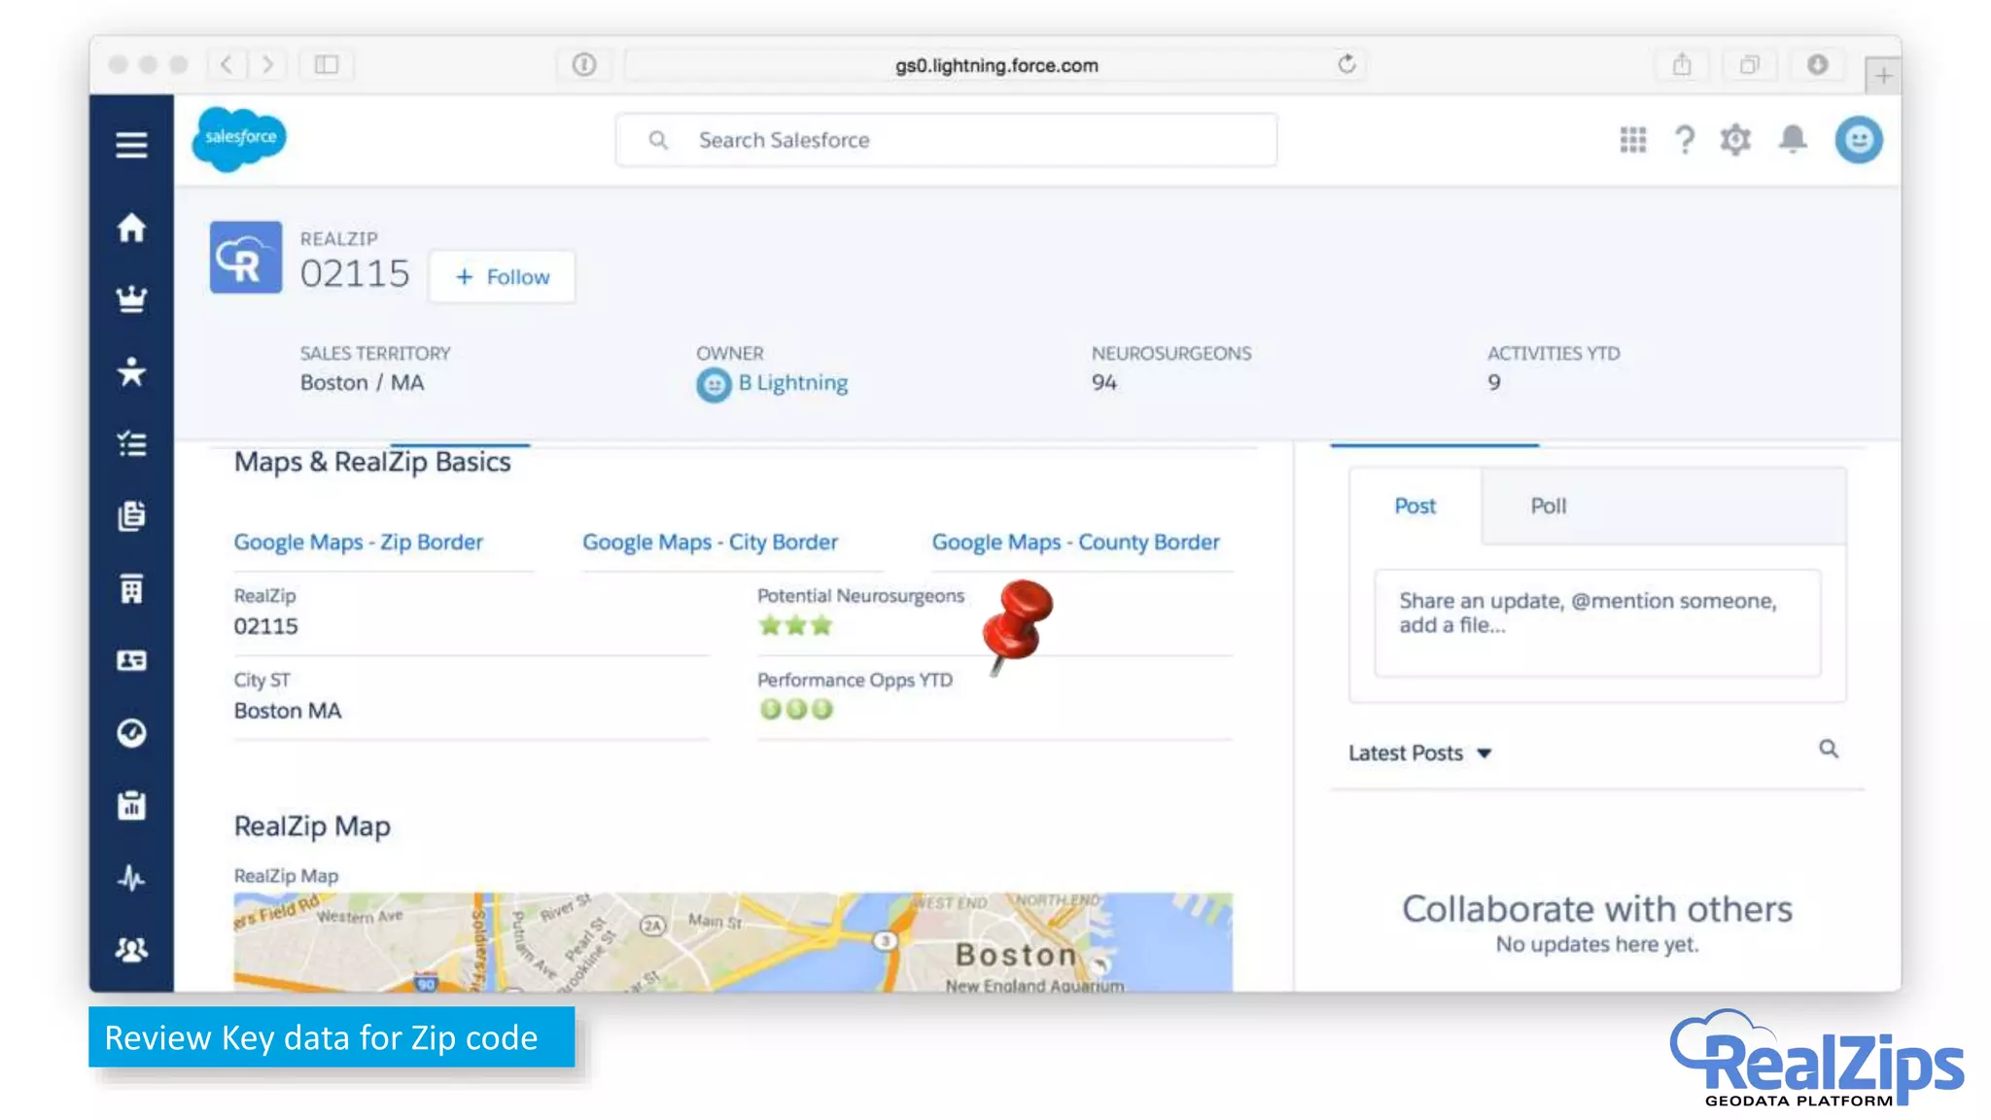Image resolution: width=1991 pixels, height=1120 pixels.
Task: Open the Reports clipboard icon in sidebar
Action: (x=131, y=805)
